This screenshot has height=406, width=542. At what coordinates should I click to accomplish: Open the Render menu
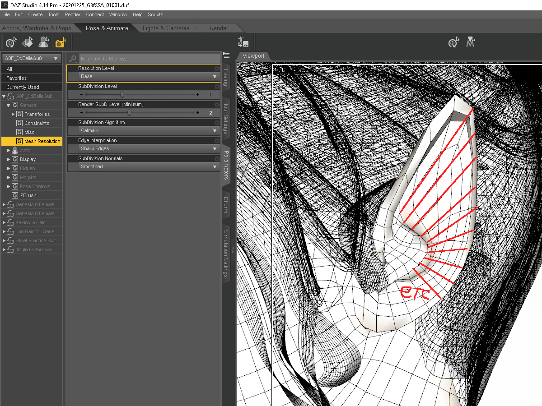point(72,14)
